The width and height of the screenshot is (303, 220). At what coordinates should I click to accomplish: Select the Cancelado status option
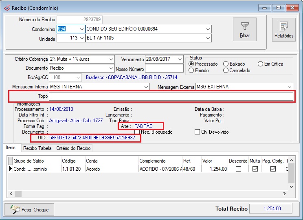pos(226,70)
